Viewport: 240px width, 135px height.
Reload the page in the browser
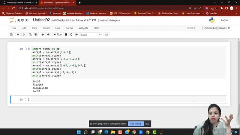click(x=13, y=8)
